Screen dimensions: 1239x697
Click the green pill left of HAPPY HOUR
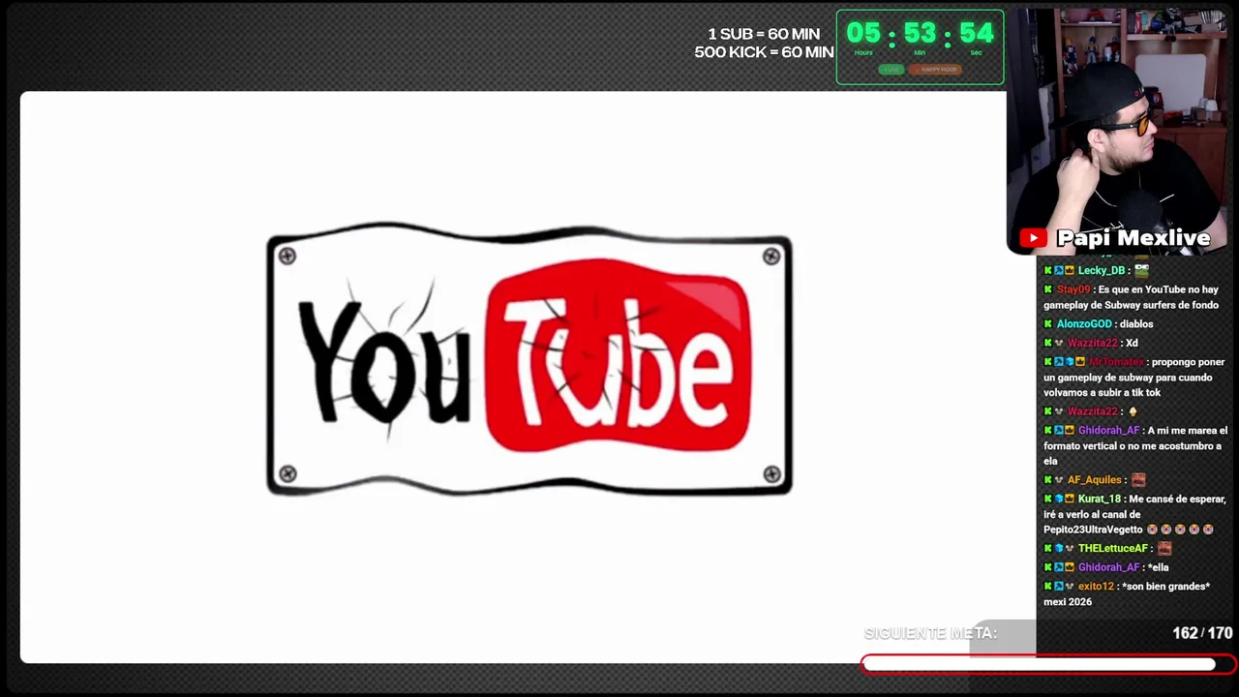[891, 70]
